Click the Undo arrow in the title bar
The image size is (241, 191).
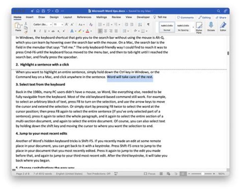49,11
